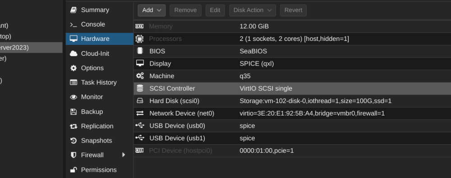Click the virtio MAC address value
This screenshot has width=451, height=178.
(312, 114)
